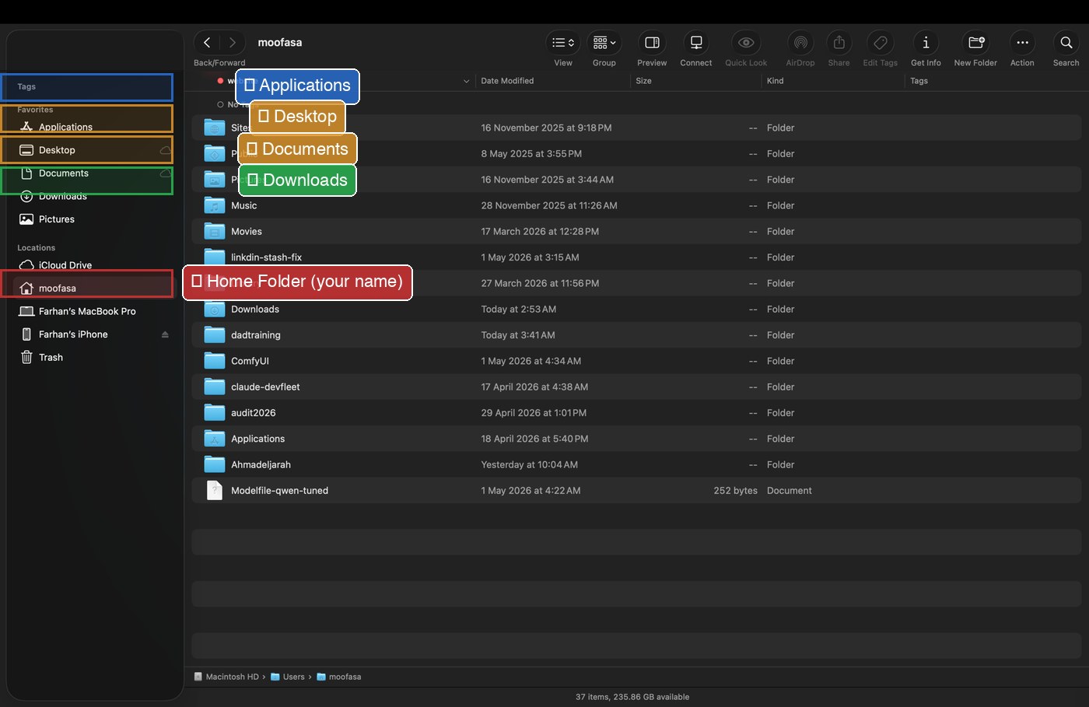1089x707 pixels.
Task: Sort by the Kind column header
Action: tap(775, 81)
